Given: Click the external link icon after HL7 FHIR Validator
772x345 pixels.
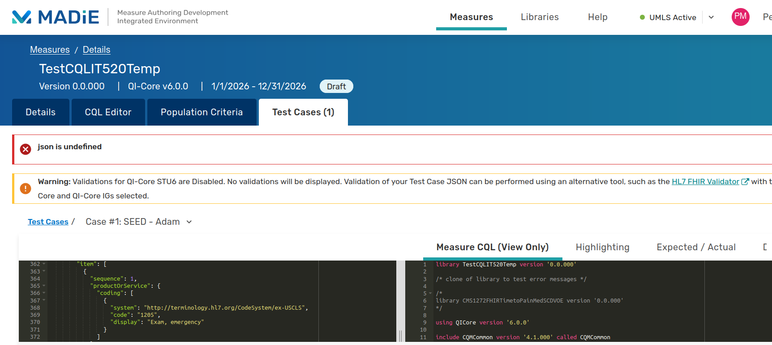Looking at the screenshot, I should point(745,181).
